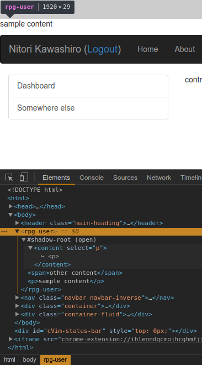Expand the div class container node
Image resolution: width=202 pixels, height=365 pixels.
(x=17, y=306)
